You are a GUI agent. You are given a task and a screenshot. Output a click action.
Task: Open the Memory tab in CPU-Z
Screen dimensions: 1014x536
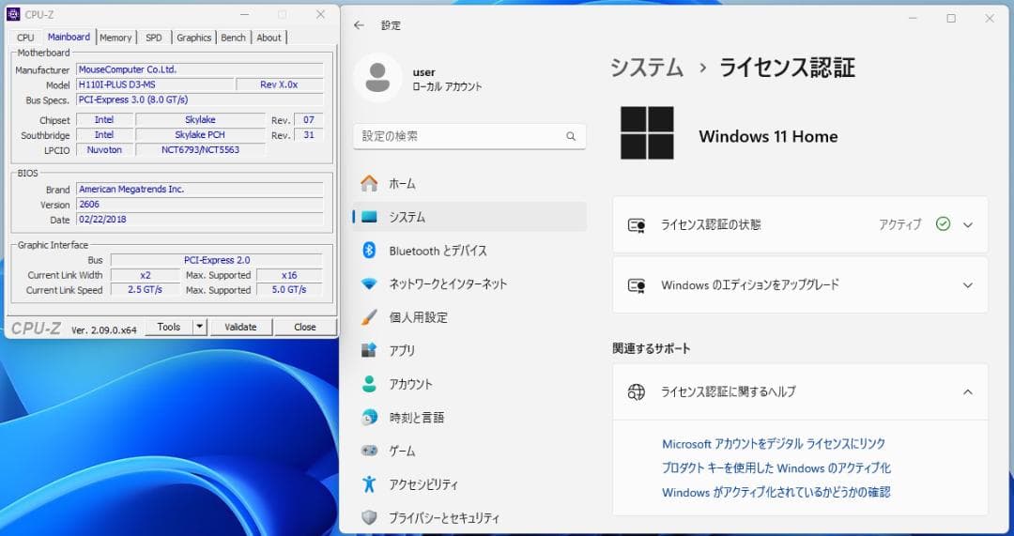[115, 38]
